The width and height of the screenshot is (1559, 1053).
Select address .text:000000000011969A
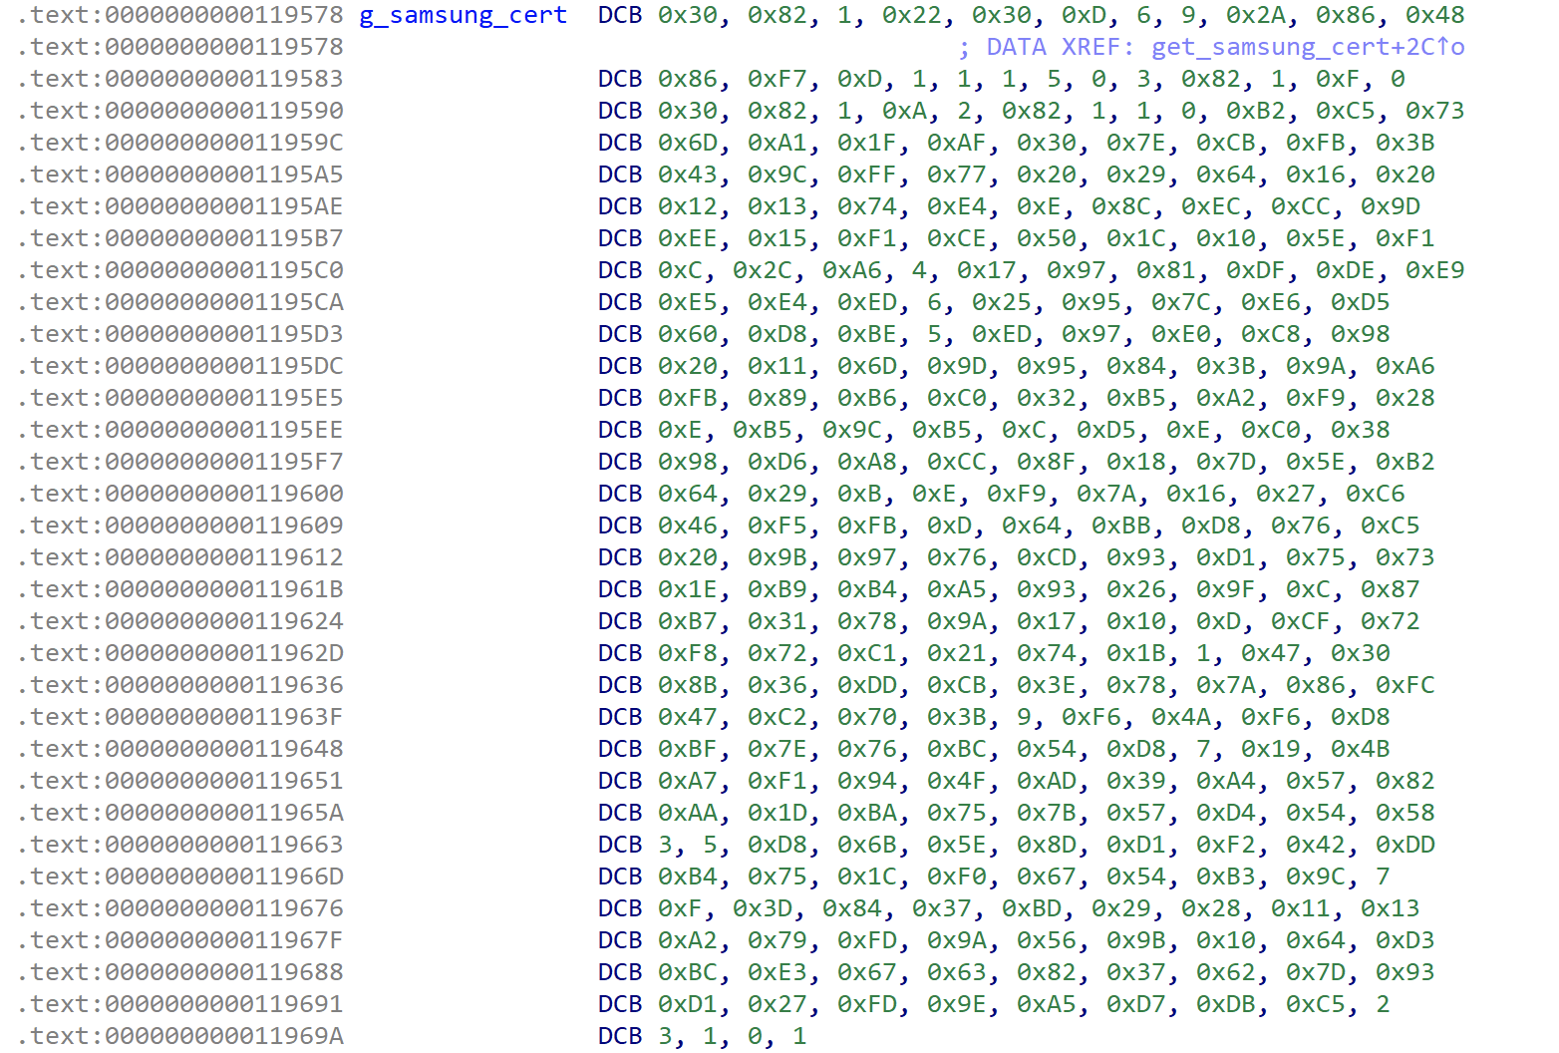pyautogui.click(x=180, y=1036)
